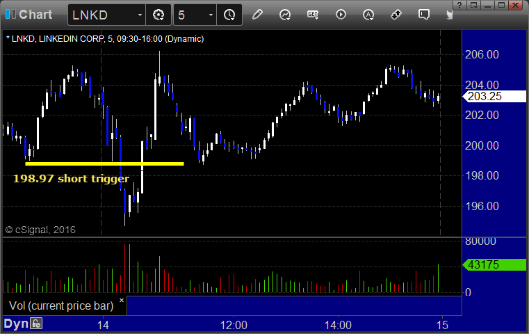Click the 198.00 price axis label
Screen dimensions: 529x334
coord(482,175)
